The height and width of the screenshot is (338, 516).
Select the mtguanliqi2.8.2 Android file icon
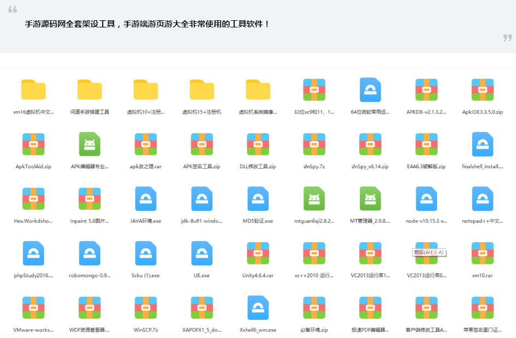pyautogui.click(x=314, y=199)
